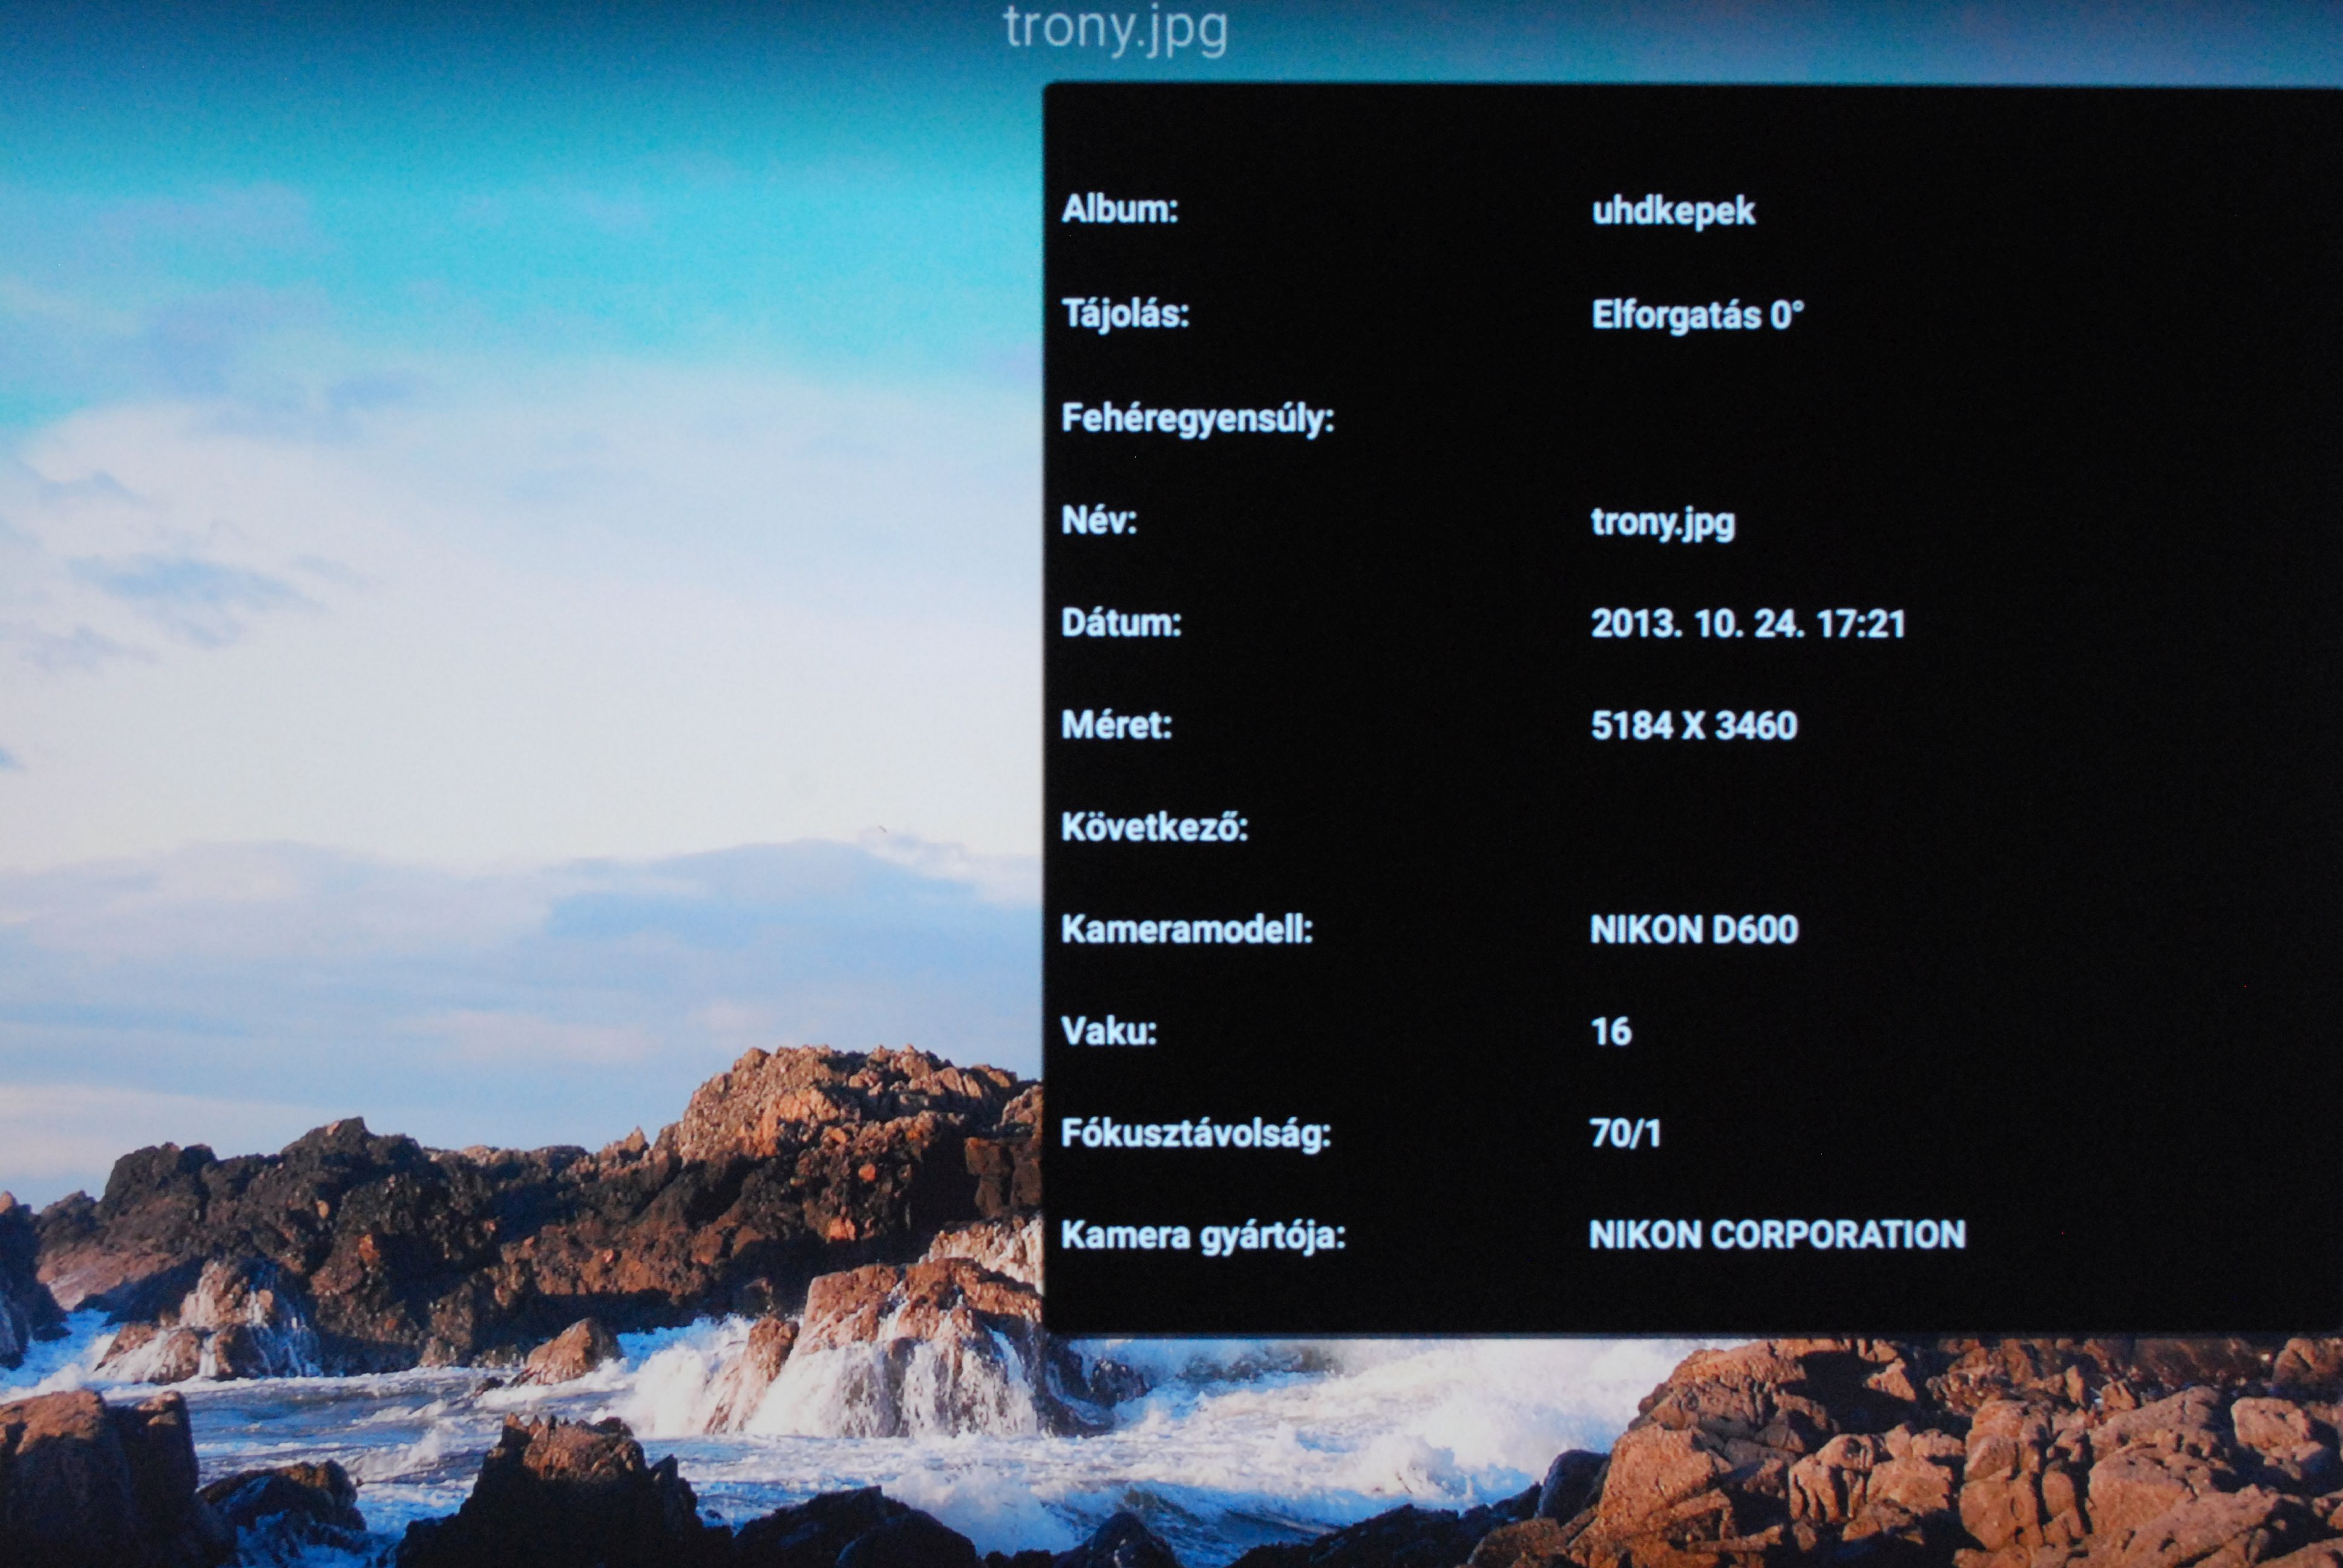Select the Tájolás label
Viewport: 2343px width, 1568px height.
1125,314
